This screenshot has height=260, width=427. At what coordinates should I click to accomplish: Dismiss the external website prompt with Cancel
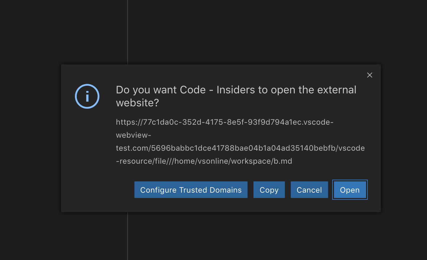point(309,190)
